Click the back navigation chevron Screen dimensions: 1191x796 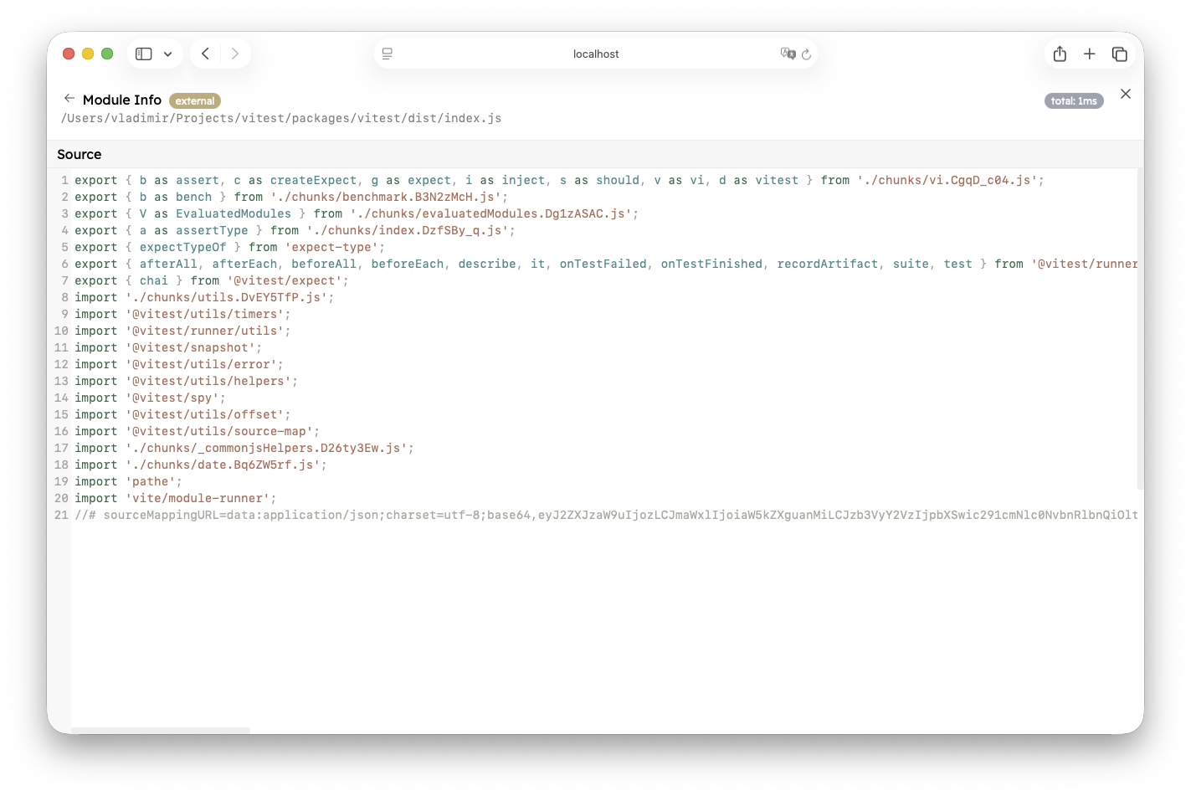coord(205,53)
